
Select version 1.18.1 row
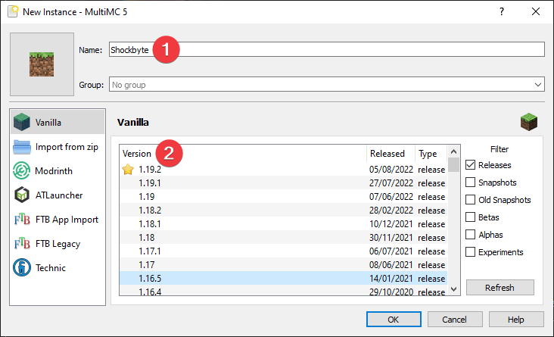pos(283,224)
